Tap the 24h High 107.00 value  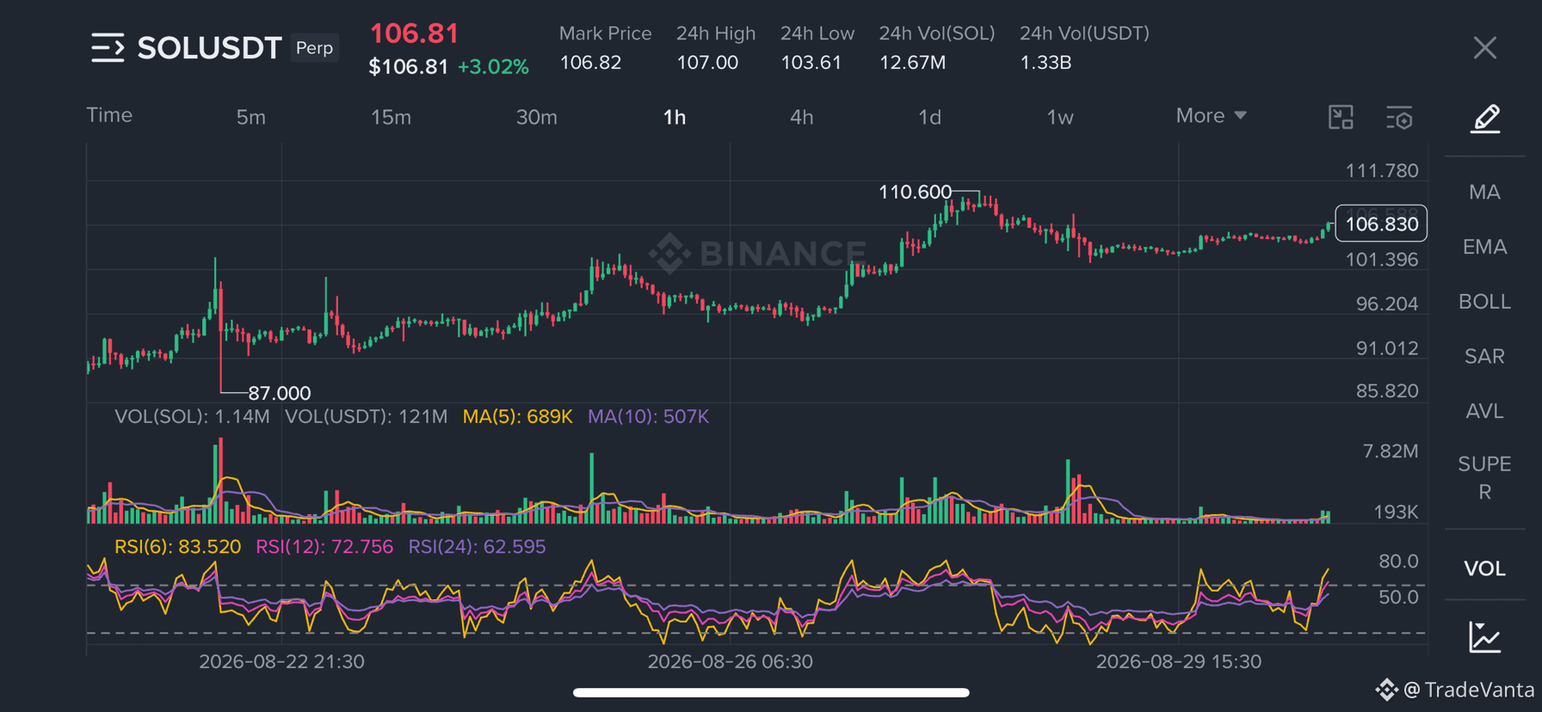(x=706, y=63)
